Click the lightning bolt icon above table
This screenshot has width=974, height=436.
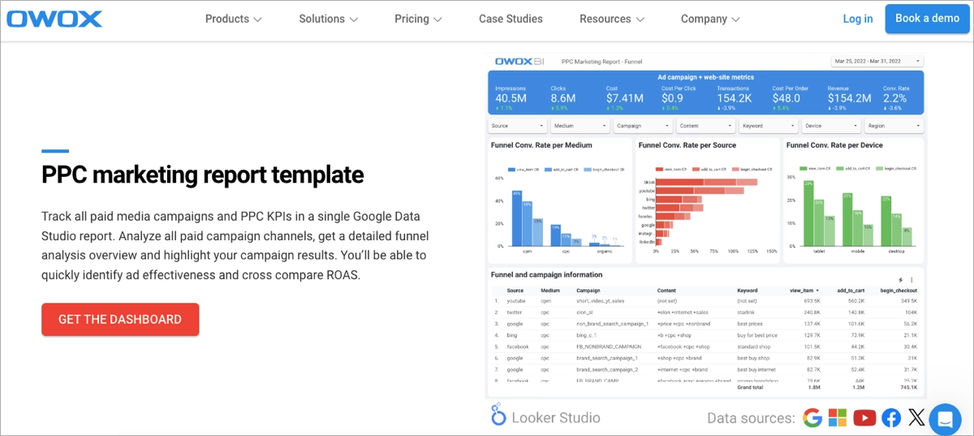901,279
